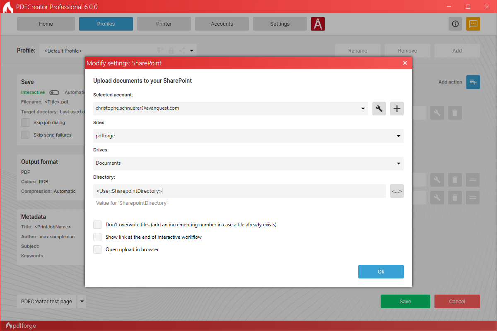This screenshot has width=497, height=331.
Task: Click the Rename profile button
Action: click(358, 51)
